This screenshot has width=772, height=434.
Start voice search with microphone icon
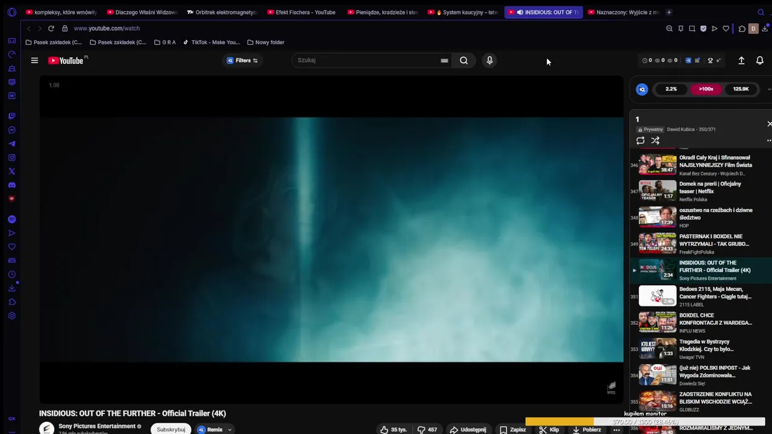tap(490, 60)
